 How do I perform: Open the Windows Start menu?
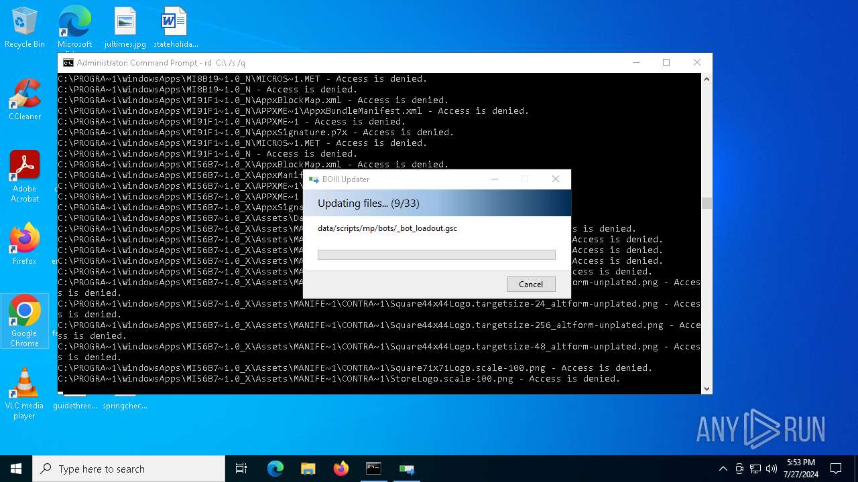tap(16, 469)
